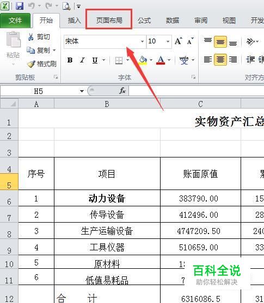Open the 剪贴板 dialog launcher
264x303 pixels.
(x=56, y=77)
